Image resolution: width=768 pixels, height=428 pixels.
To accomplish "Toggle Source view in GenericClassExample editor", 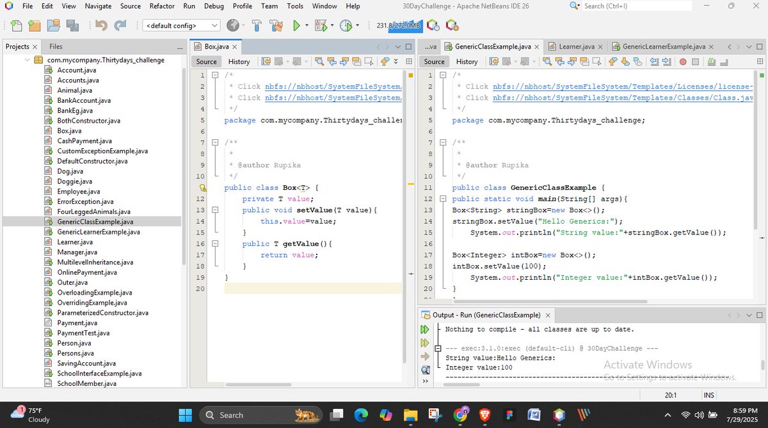I will 434,61.
